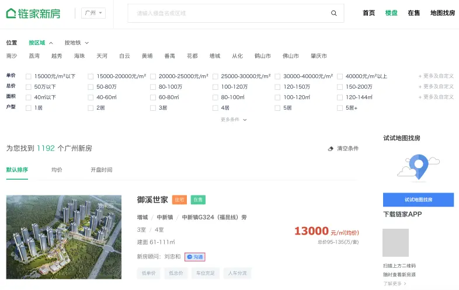Check the 15000元/m²以下 price filter

29,76
